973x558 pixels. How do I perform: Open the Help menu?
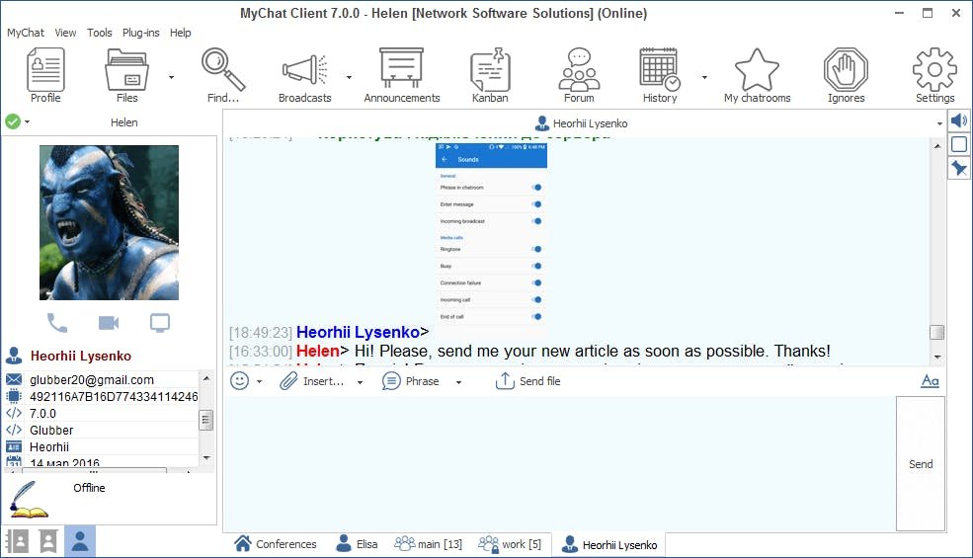(x=181, y=33)
